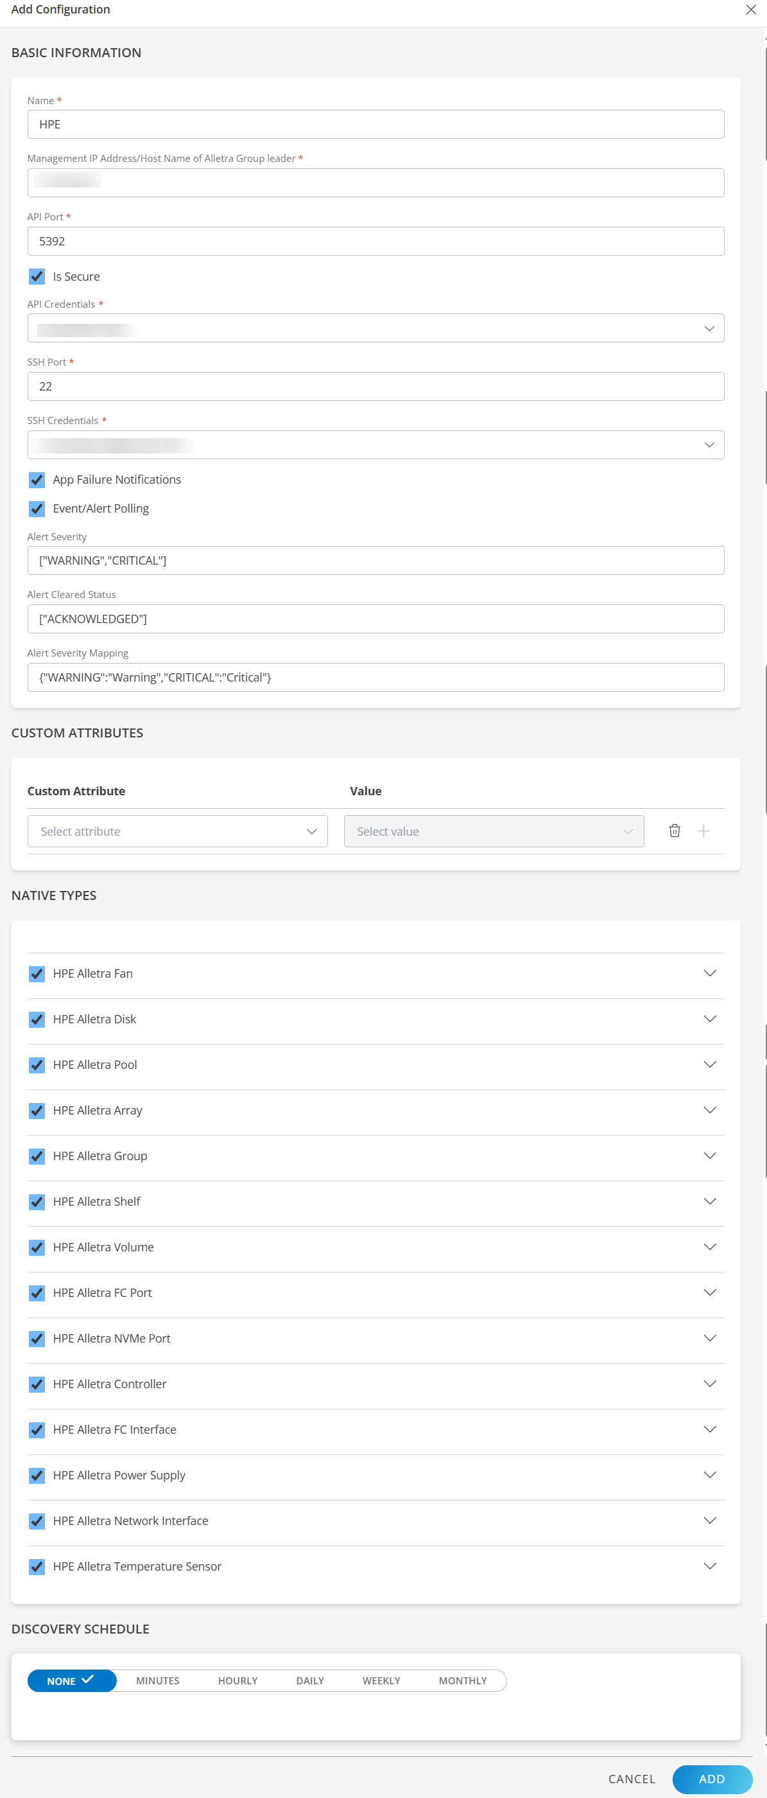Uncheck the Is Secure checkbox

click(37, 276)
